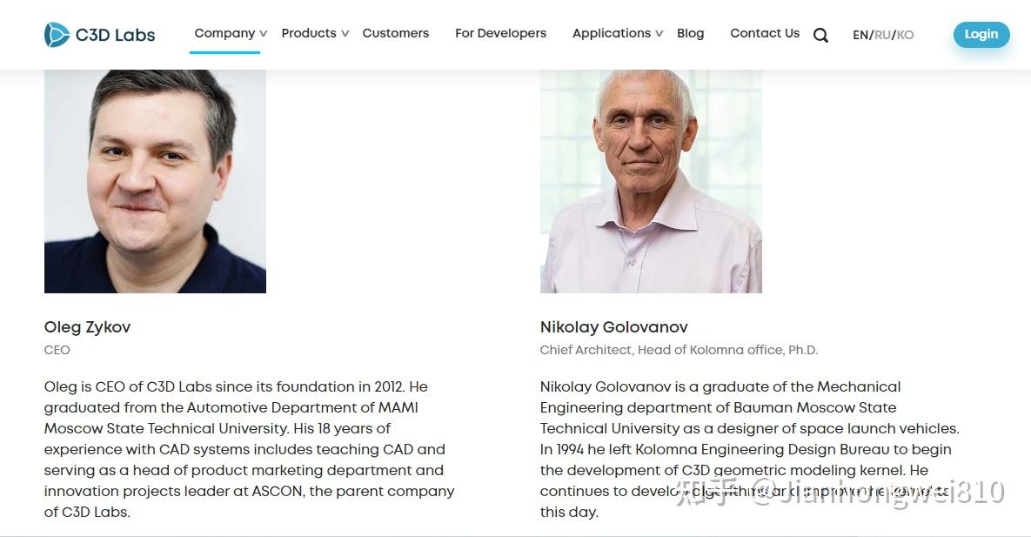This screenshot has width=1031, height=537.
Task: Click the C3D Labs logo
Action: pyautogui.click(x=99, y=34)
